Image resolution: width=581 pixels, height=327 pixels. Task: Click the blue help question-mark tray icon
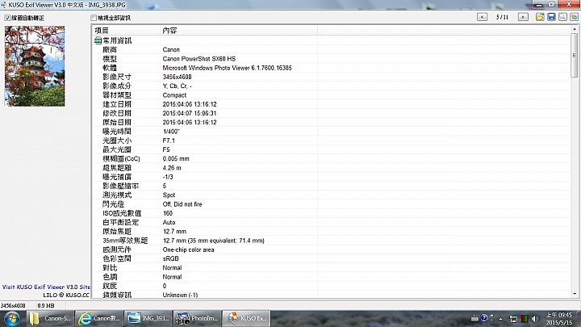point(484,318)
